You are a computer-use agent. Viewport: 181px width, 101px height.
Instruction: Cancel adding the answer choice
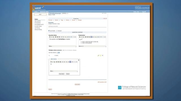(68, 74)
